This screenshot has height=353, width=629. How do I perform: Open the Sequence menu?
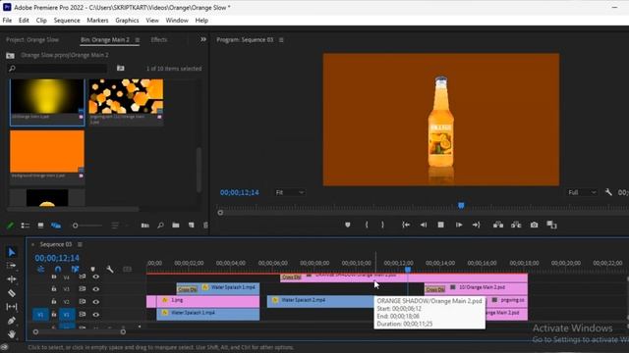(67, 20)
